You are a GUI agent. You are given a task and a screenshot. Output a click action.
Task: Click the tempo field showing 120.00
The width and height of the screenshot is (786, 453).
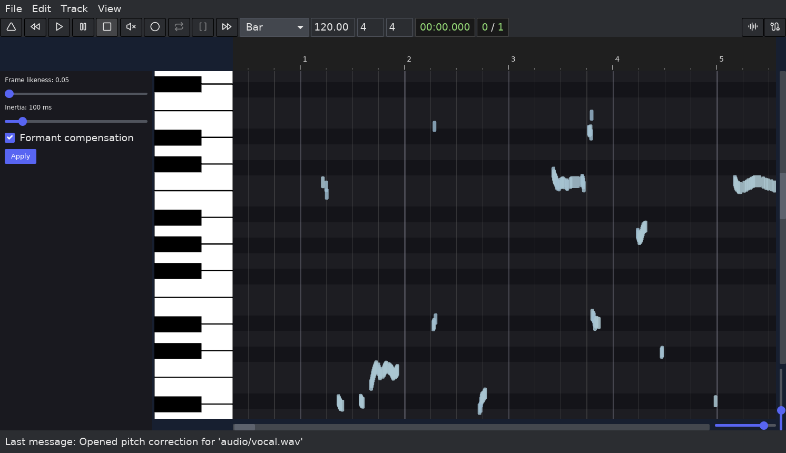tap(332, 27)
